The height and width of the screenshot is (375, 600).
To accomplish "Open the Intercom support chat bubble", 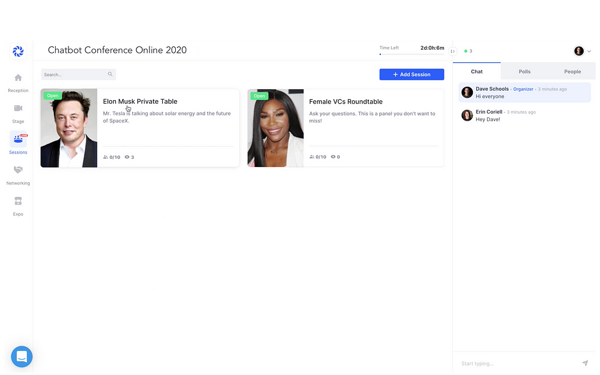I will pos(22,357).
